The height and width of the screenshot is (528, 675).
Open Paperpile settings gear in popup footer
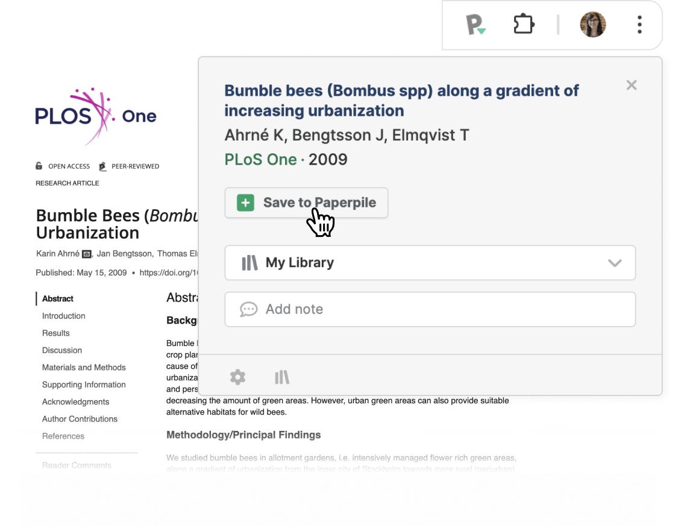237,377
